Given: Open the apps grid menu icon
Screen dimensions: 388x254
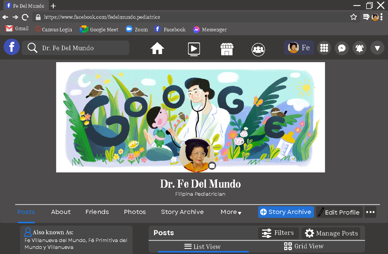Looking at the screenshot, I should (x=324, y=48).
